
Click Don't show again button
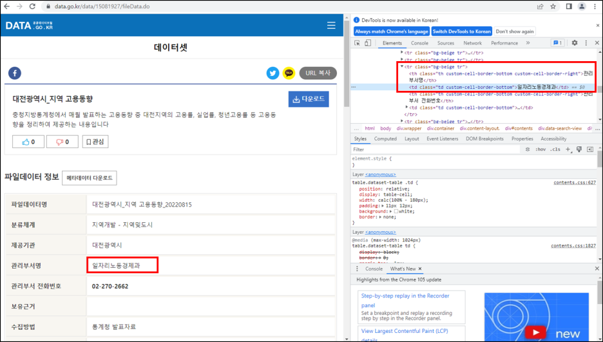(515, 32)
